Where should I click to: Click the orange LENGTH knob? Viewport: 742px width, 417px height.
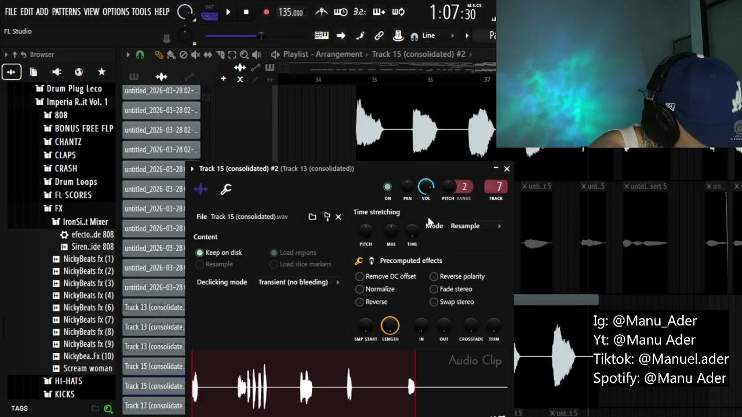[x=390, y=326]
